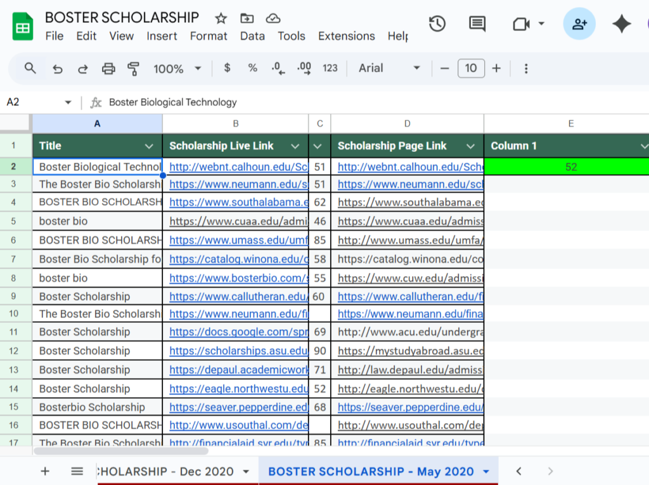The width and height of the screenshot is (649, 485).
Task: Star this BOSTER SCHOLARSHIP document
Action: point(221,18)
